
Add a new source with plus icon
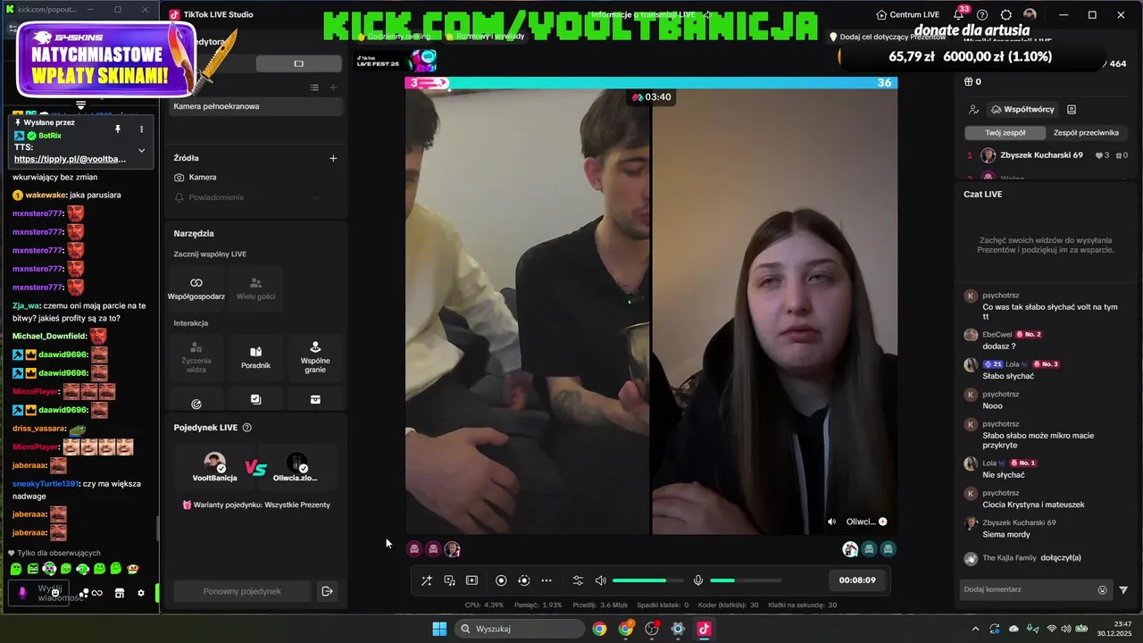333,158
